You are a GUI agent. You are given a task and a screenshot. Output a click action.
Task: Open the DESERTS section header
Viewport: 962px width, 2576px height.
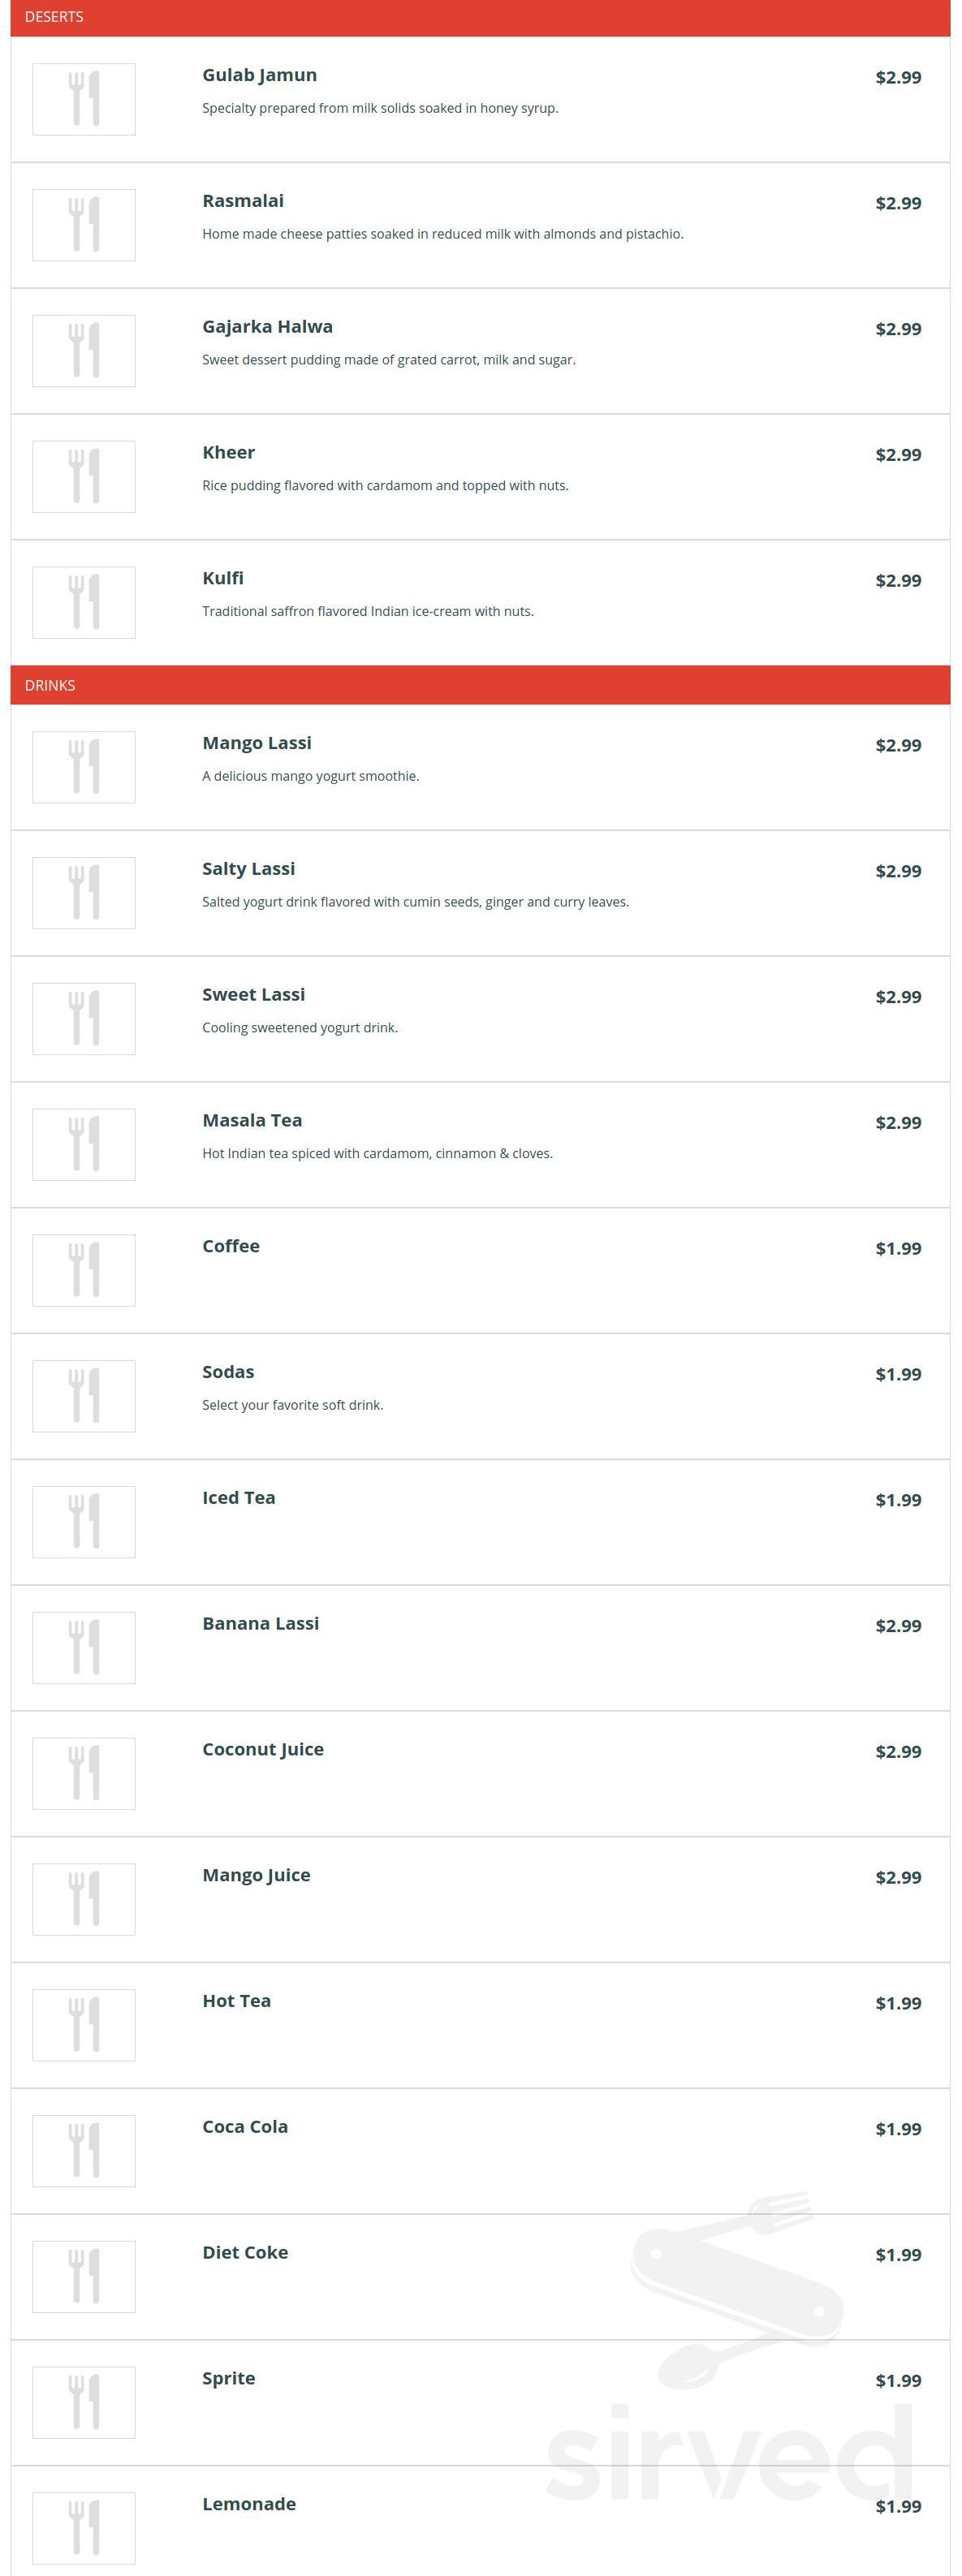pyautogui.click(x=480, y=18)
